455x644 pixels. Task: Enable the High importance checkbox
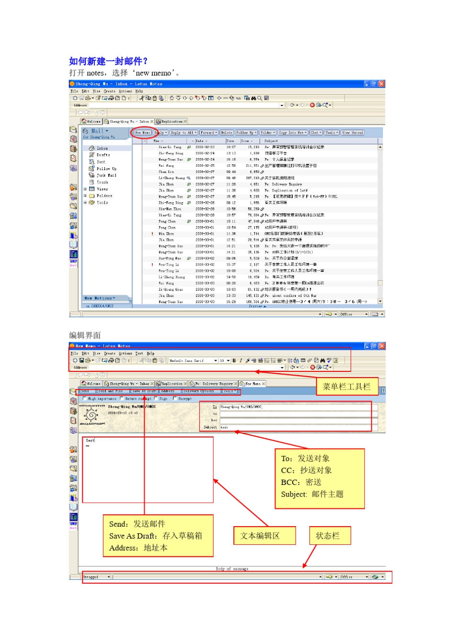click(x=85, y=399)
